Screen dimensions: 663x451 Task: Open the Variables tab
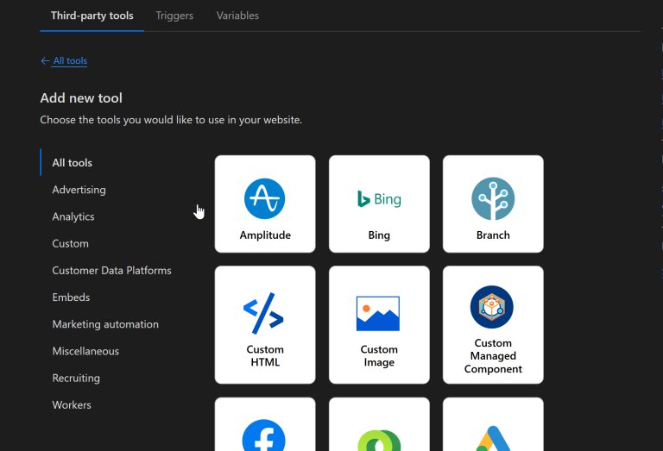[x=237, y=16]
